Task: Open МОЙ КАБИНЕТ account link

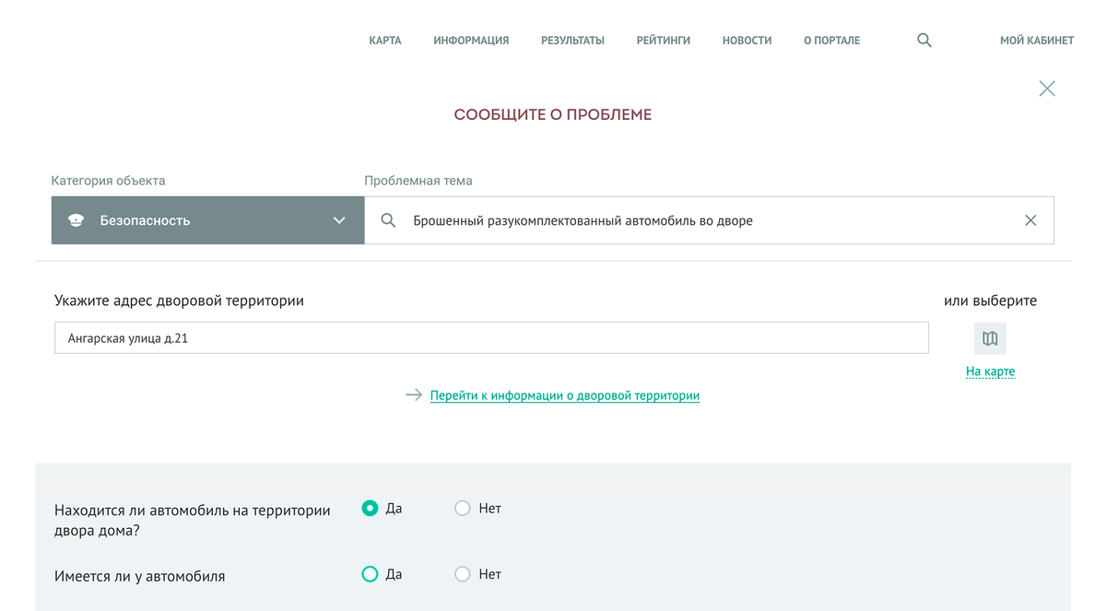Action: [x=1037, y=41]
